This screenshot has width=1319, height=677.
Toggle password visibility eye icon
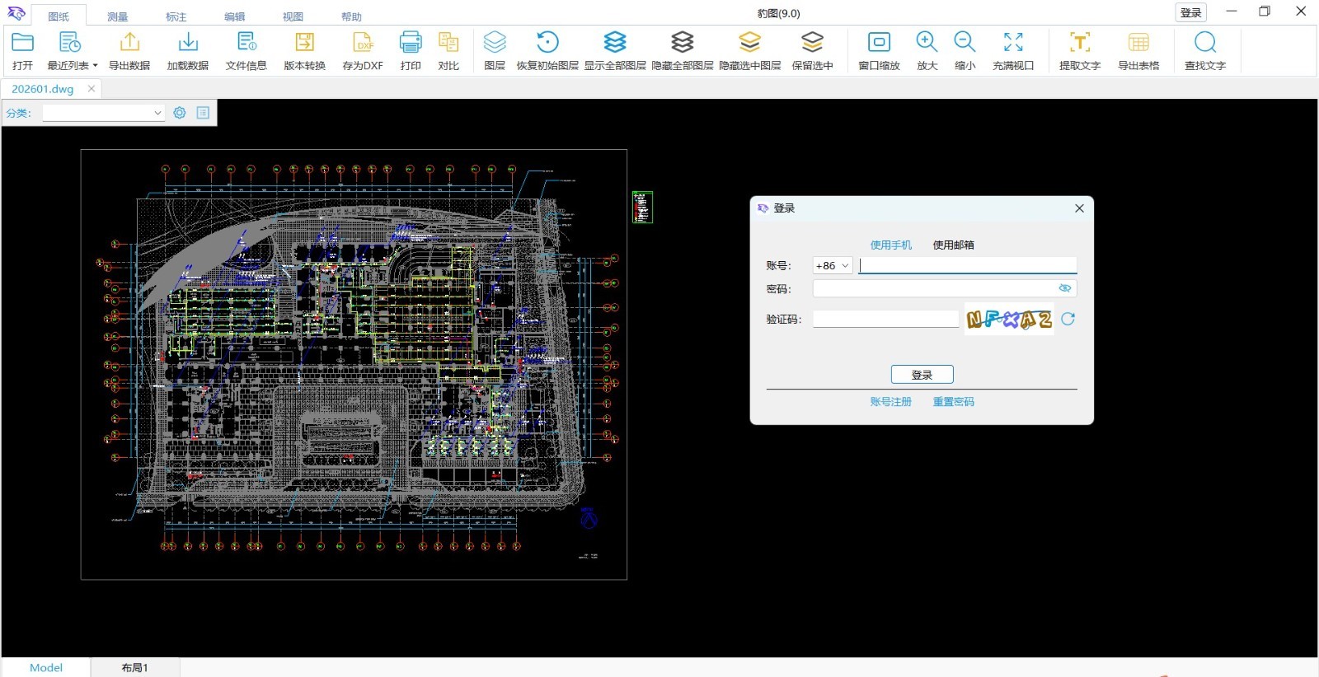pos(1064,288)
